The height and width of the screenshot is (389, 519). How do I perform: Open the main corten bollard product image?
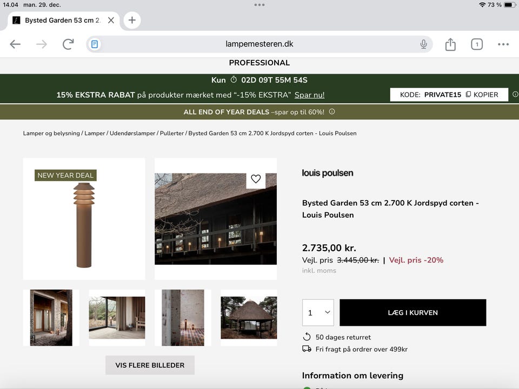click(x=84, y=219)
